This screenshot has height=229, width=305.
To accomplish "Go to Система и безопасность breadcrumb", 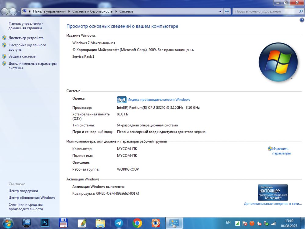I will 92,11.
